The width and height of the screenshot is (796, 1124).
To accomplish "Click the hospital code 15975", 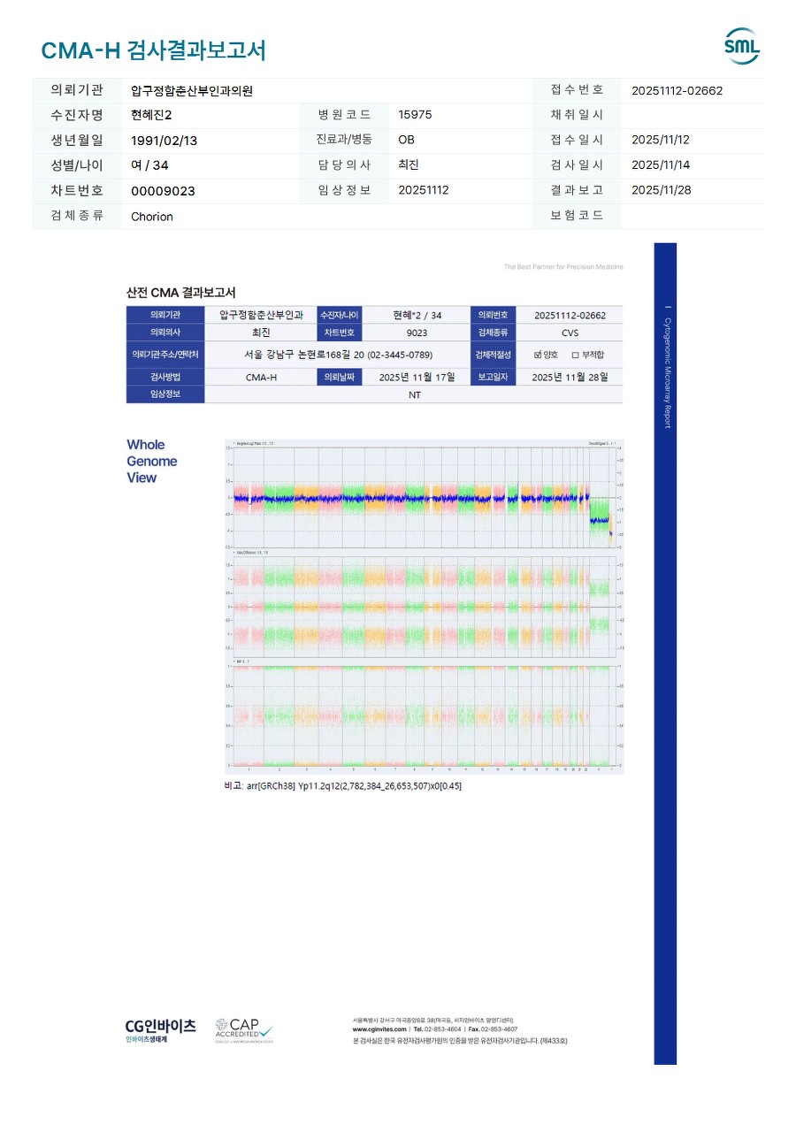I will pyautogui.click(x=416, y=115).
